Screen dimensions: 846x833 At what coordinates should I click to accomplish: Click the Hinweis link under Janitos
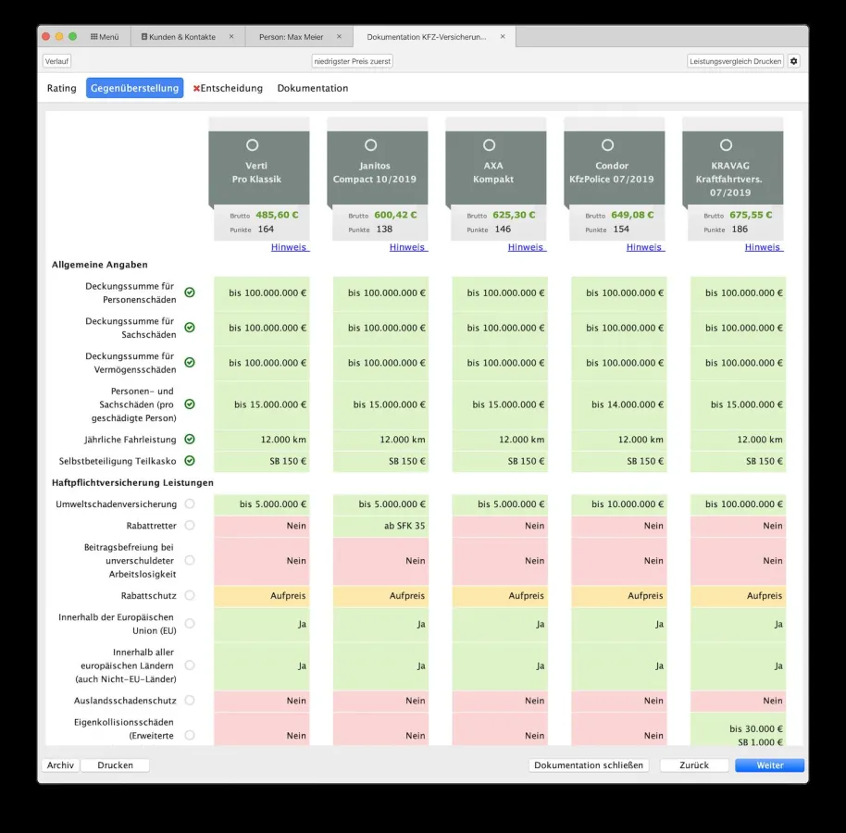point(407,247)
